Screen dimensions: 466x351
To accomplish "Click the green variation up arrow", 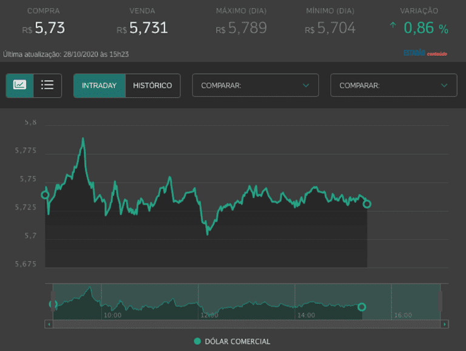I will [393, 26].
